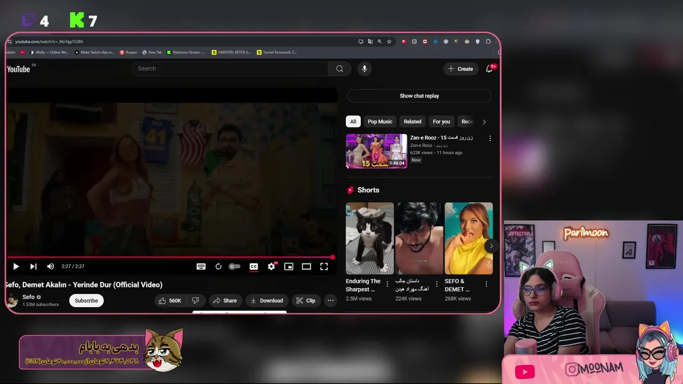Toggle the autoplay switch in the player
The image size is (683, 384).
click(x=235, y=267)
